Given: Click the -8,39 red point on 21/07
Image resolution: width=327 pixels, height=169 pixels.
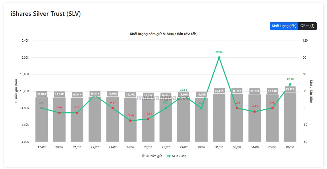Looking at the screenshot, I should 77,113.
